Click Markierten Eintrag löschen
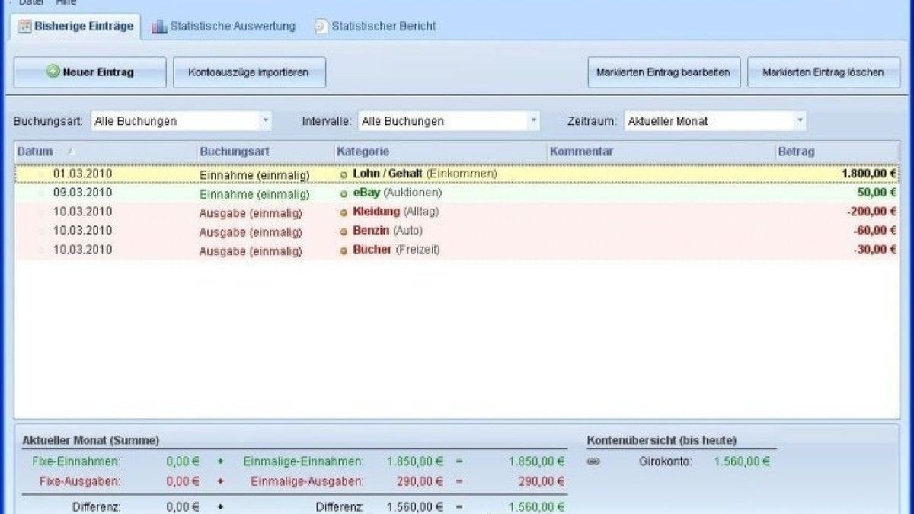This screenshot has height=514, width=914. click(x=823, y=72)
